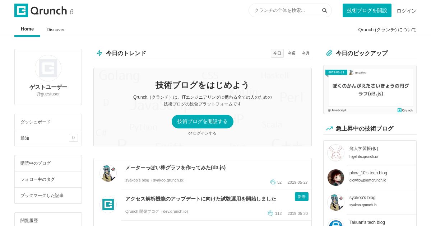Click ゲストユーザー name in profile card
Screen dimensions: 431x226
(48, 87)
